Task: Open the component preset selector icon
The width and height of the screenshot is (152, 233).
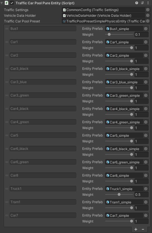Action: coord(142,3)
